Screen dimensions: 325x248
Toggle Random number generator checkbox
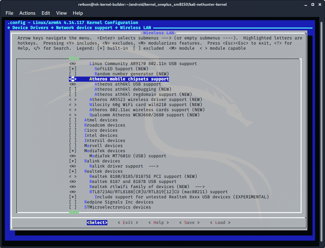[73, 74]
